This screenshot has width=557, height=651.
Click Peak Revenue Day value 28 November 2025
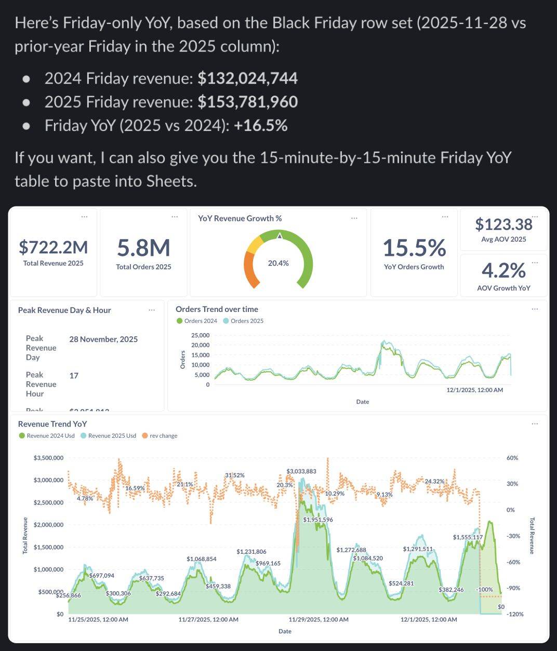pyautogui.click(x=103, y=339)
